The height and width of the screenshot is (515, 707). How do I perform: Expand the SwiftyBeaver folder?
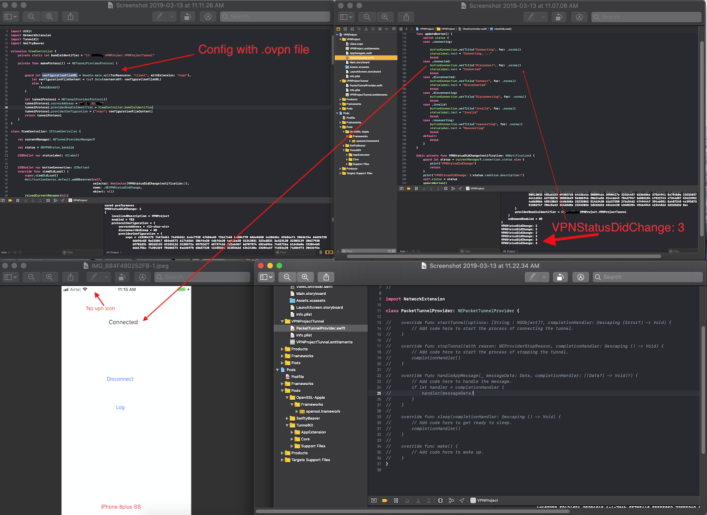coord(287,418)
